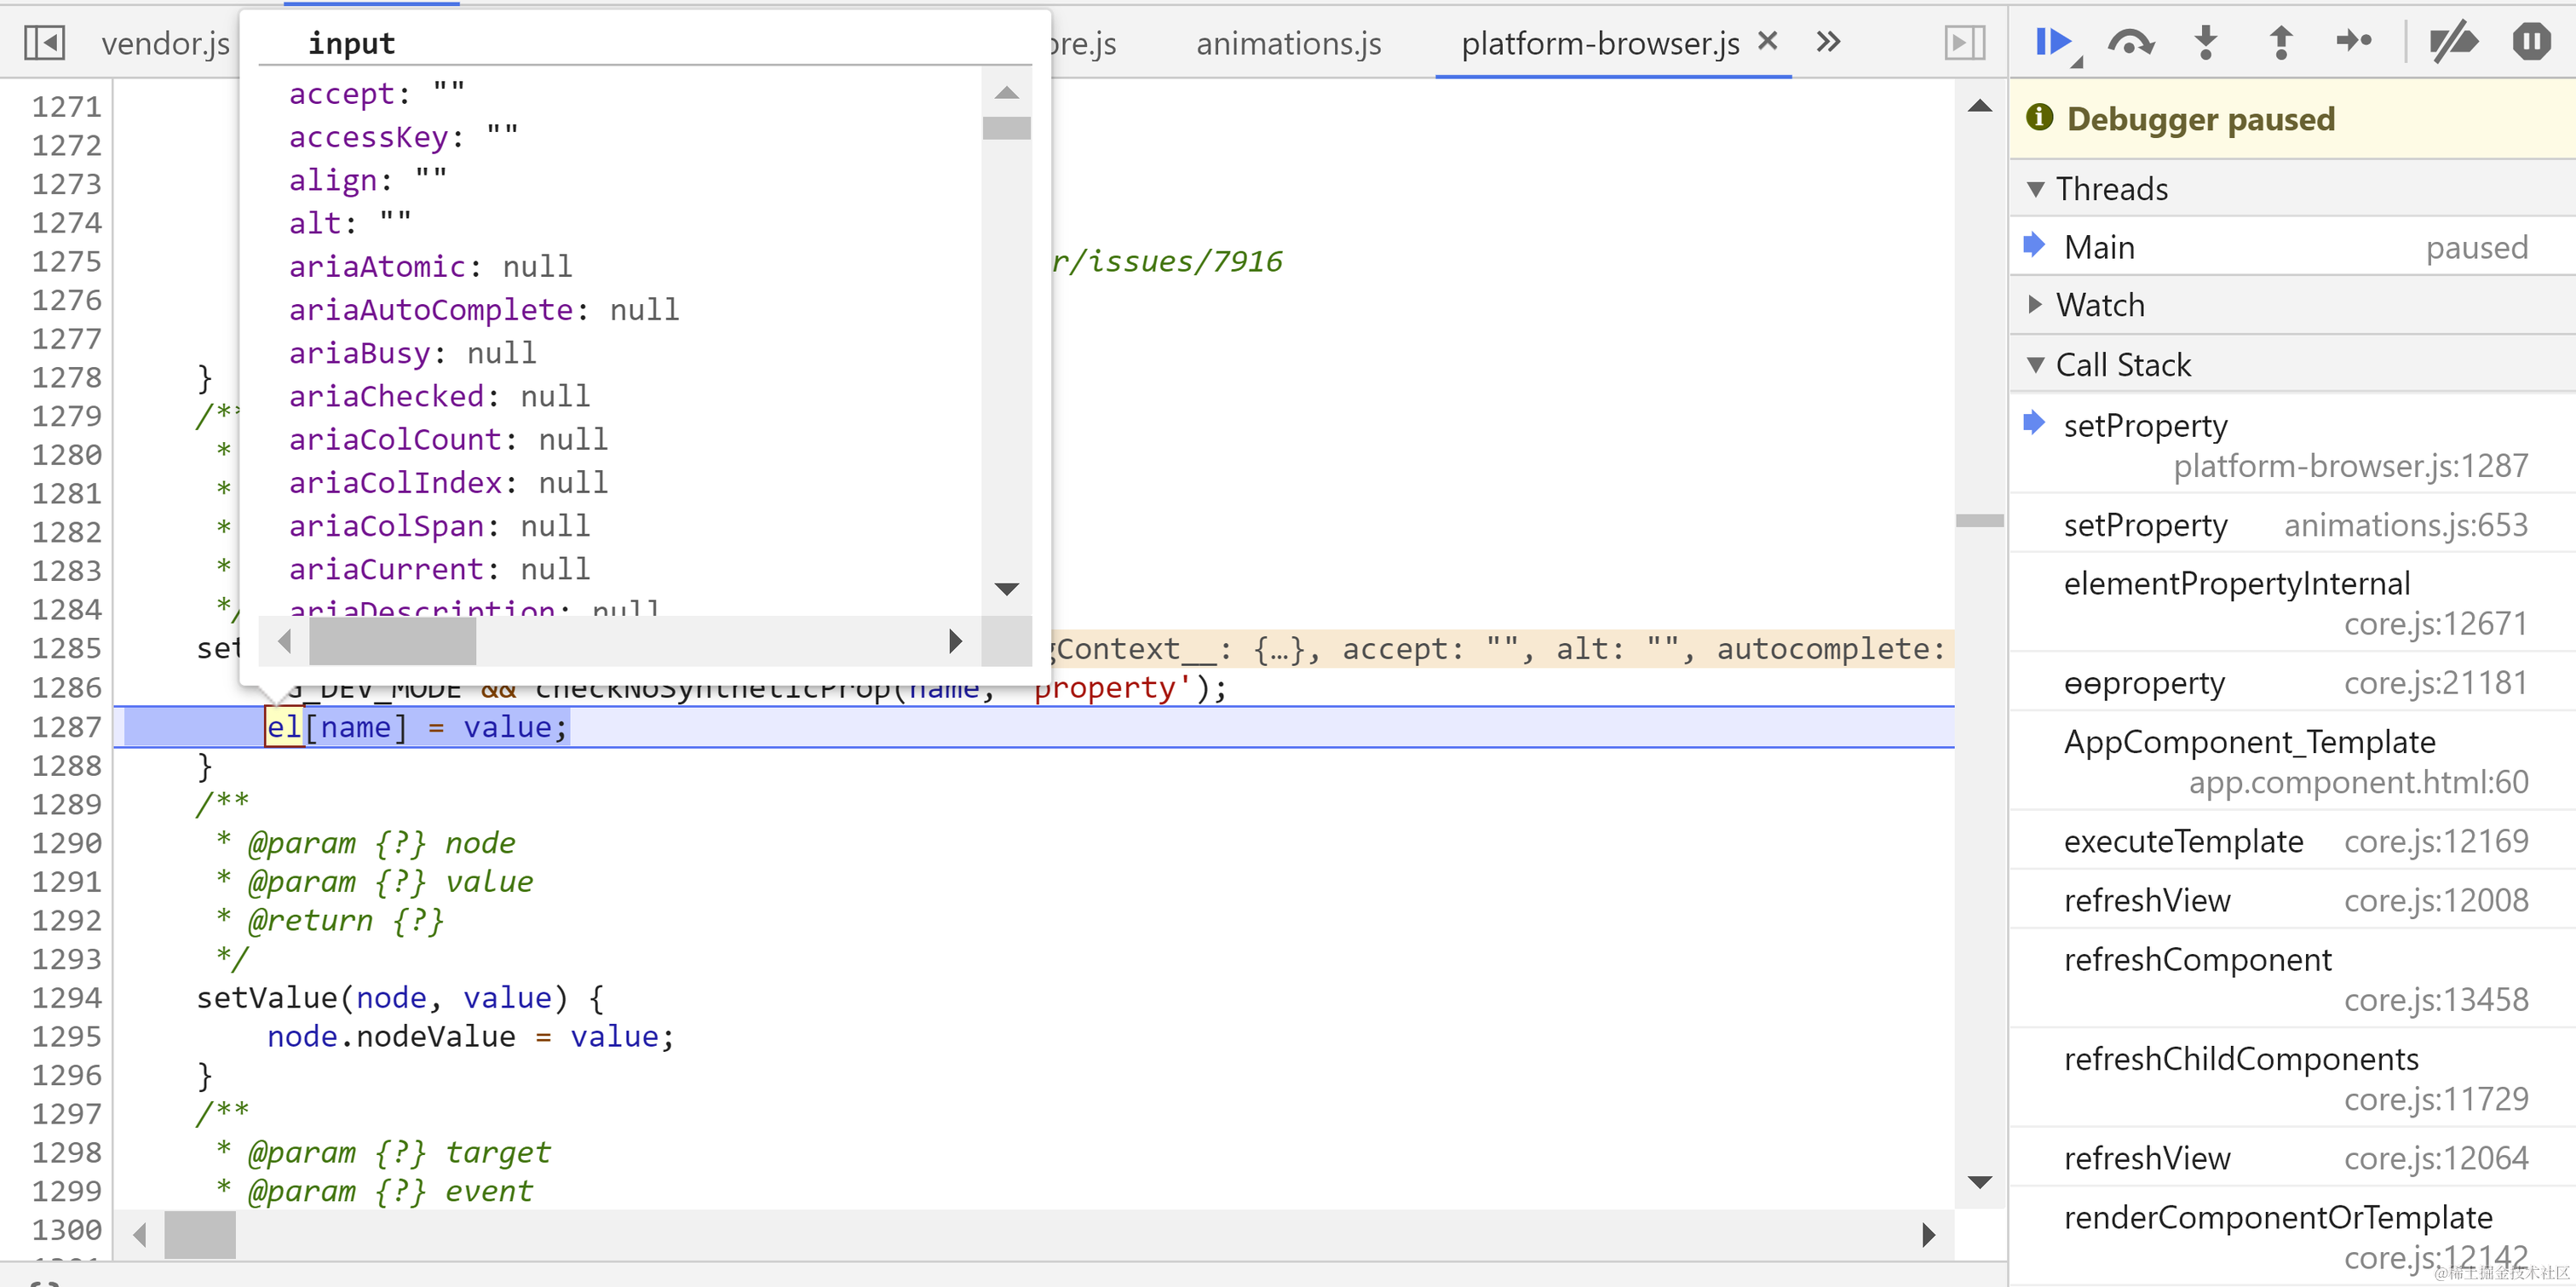The width and height of the screenshot is (2576, 1287).
Task: Click the popup's horizontal scrollbar thumb
Action: click(x=392, y=641)
